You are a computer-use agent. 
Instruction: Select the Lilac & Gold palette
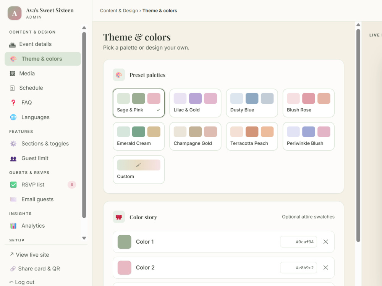195,103
